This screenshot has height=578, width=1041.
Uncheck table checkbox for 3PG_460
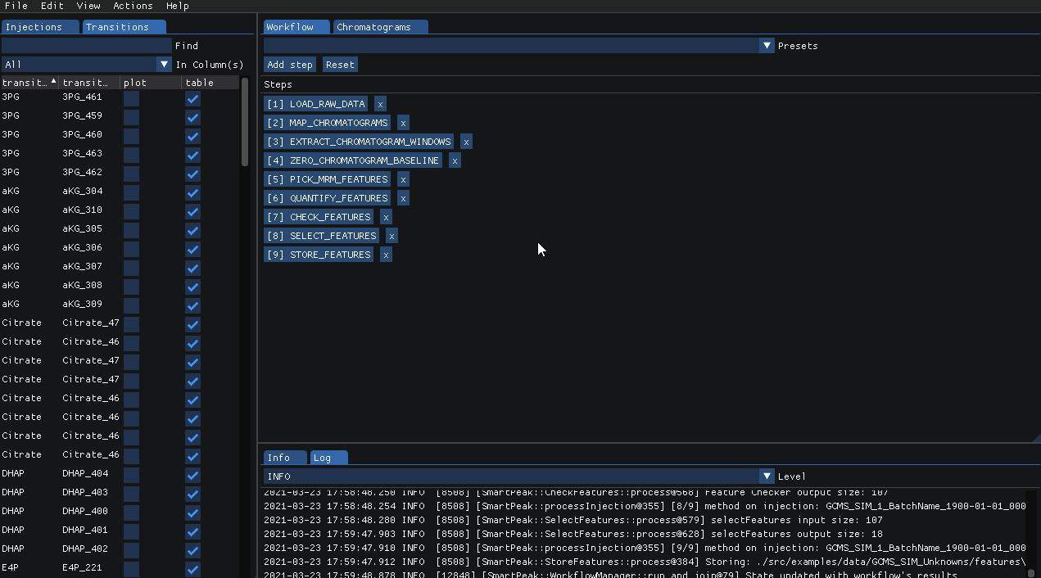point(192,135)
